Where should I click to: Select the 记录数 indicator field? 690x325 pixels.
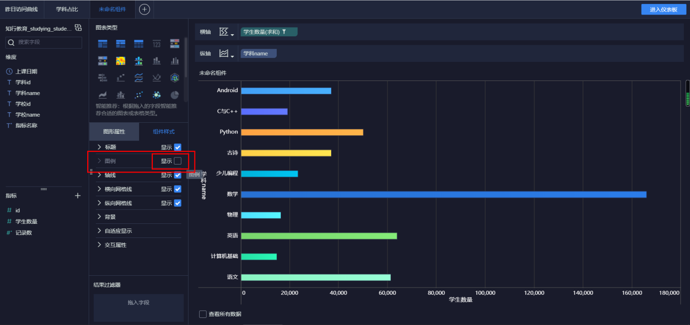click(x=24, y=232)
